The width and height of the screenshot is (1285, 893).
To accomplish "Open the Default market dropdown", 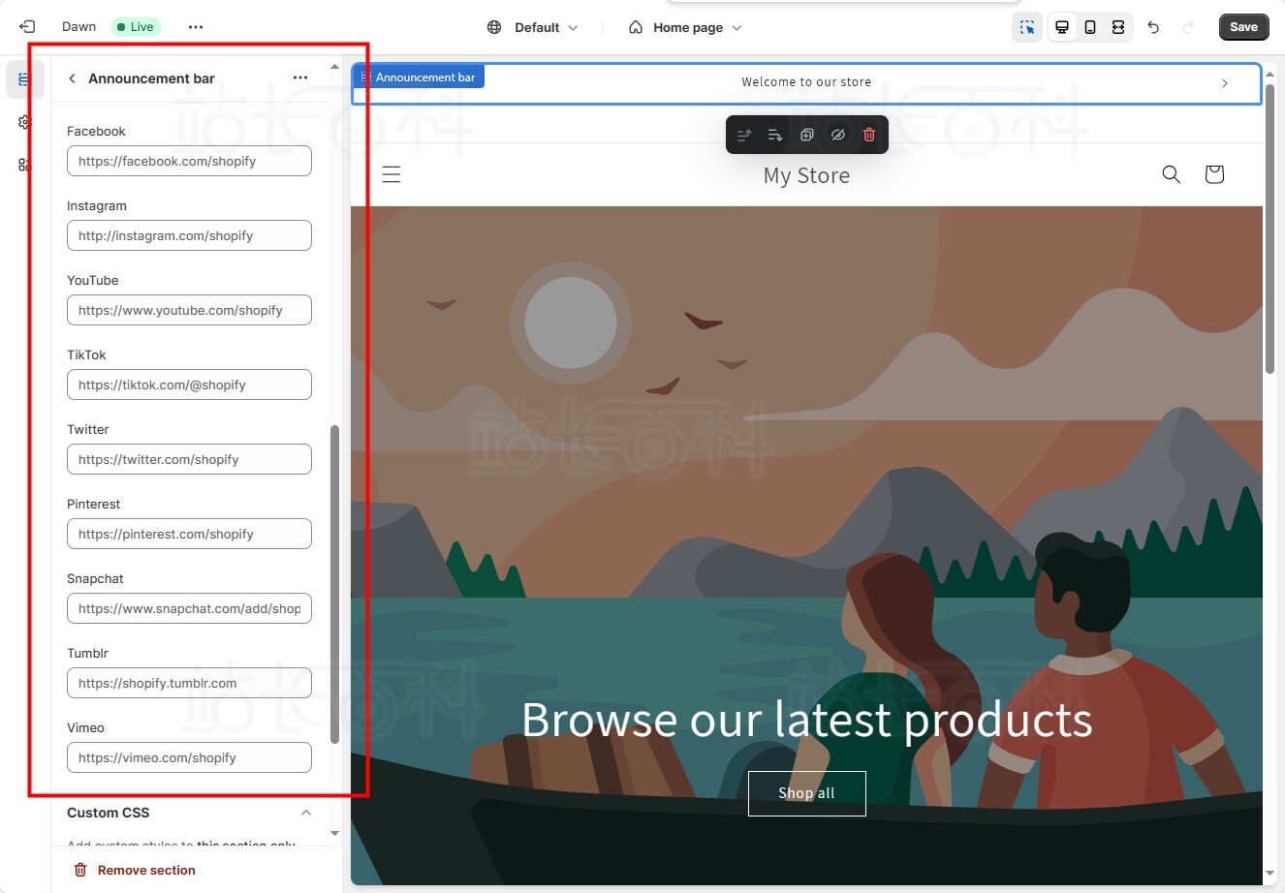I will point(533,27).
